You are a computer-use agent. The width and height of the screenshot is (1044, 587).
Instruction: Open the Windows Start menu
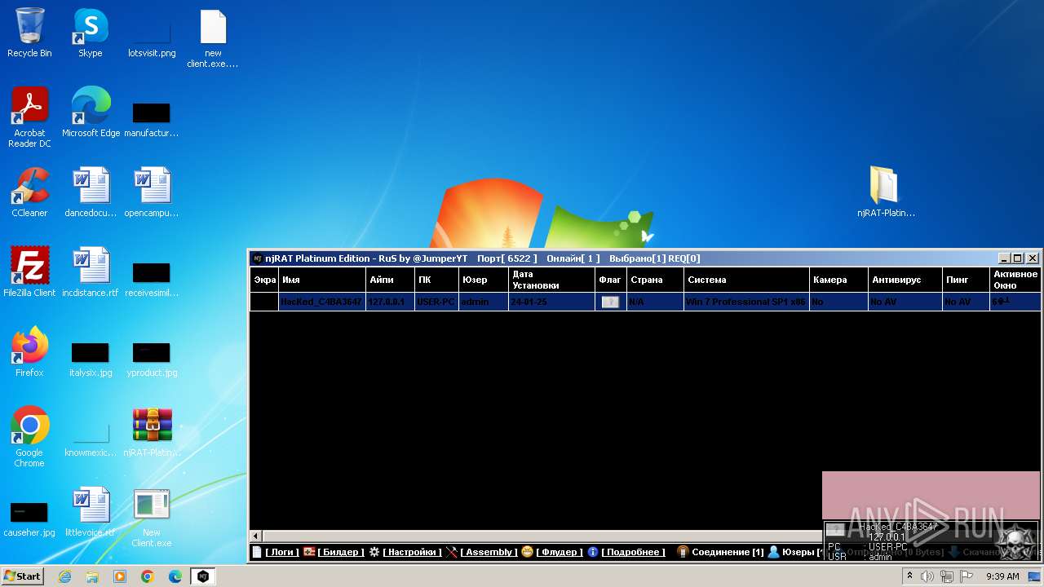[x=23, y=576]
